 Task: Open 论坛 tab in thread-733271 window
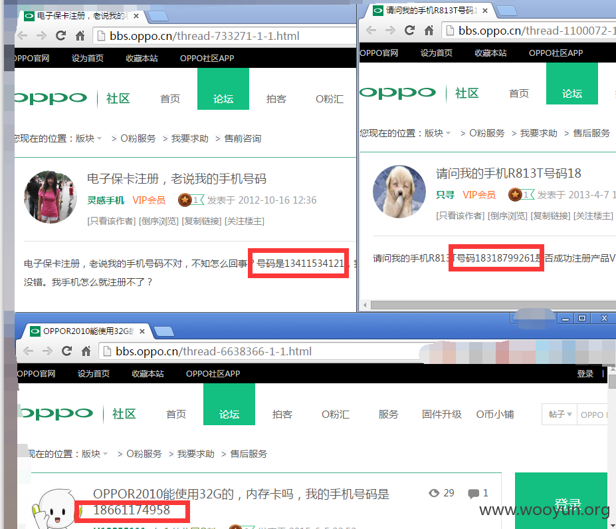tap(223, 89)
